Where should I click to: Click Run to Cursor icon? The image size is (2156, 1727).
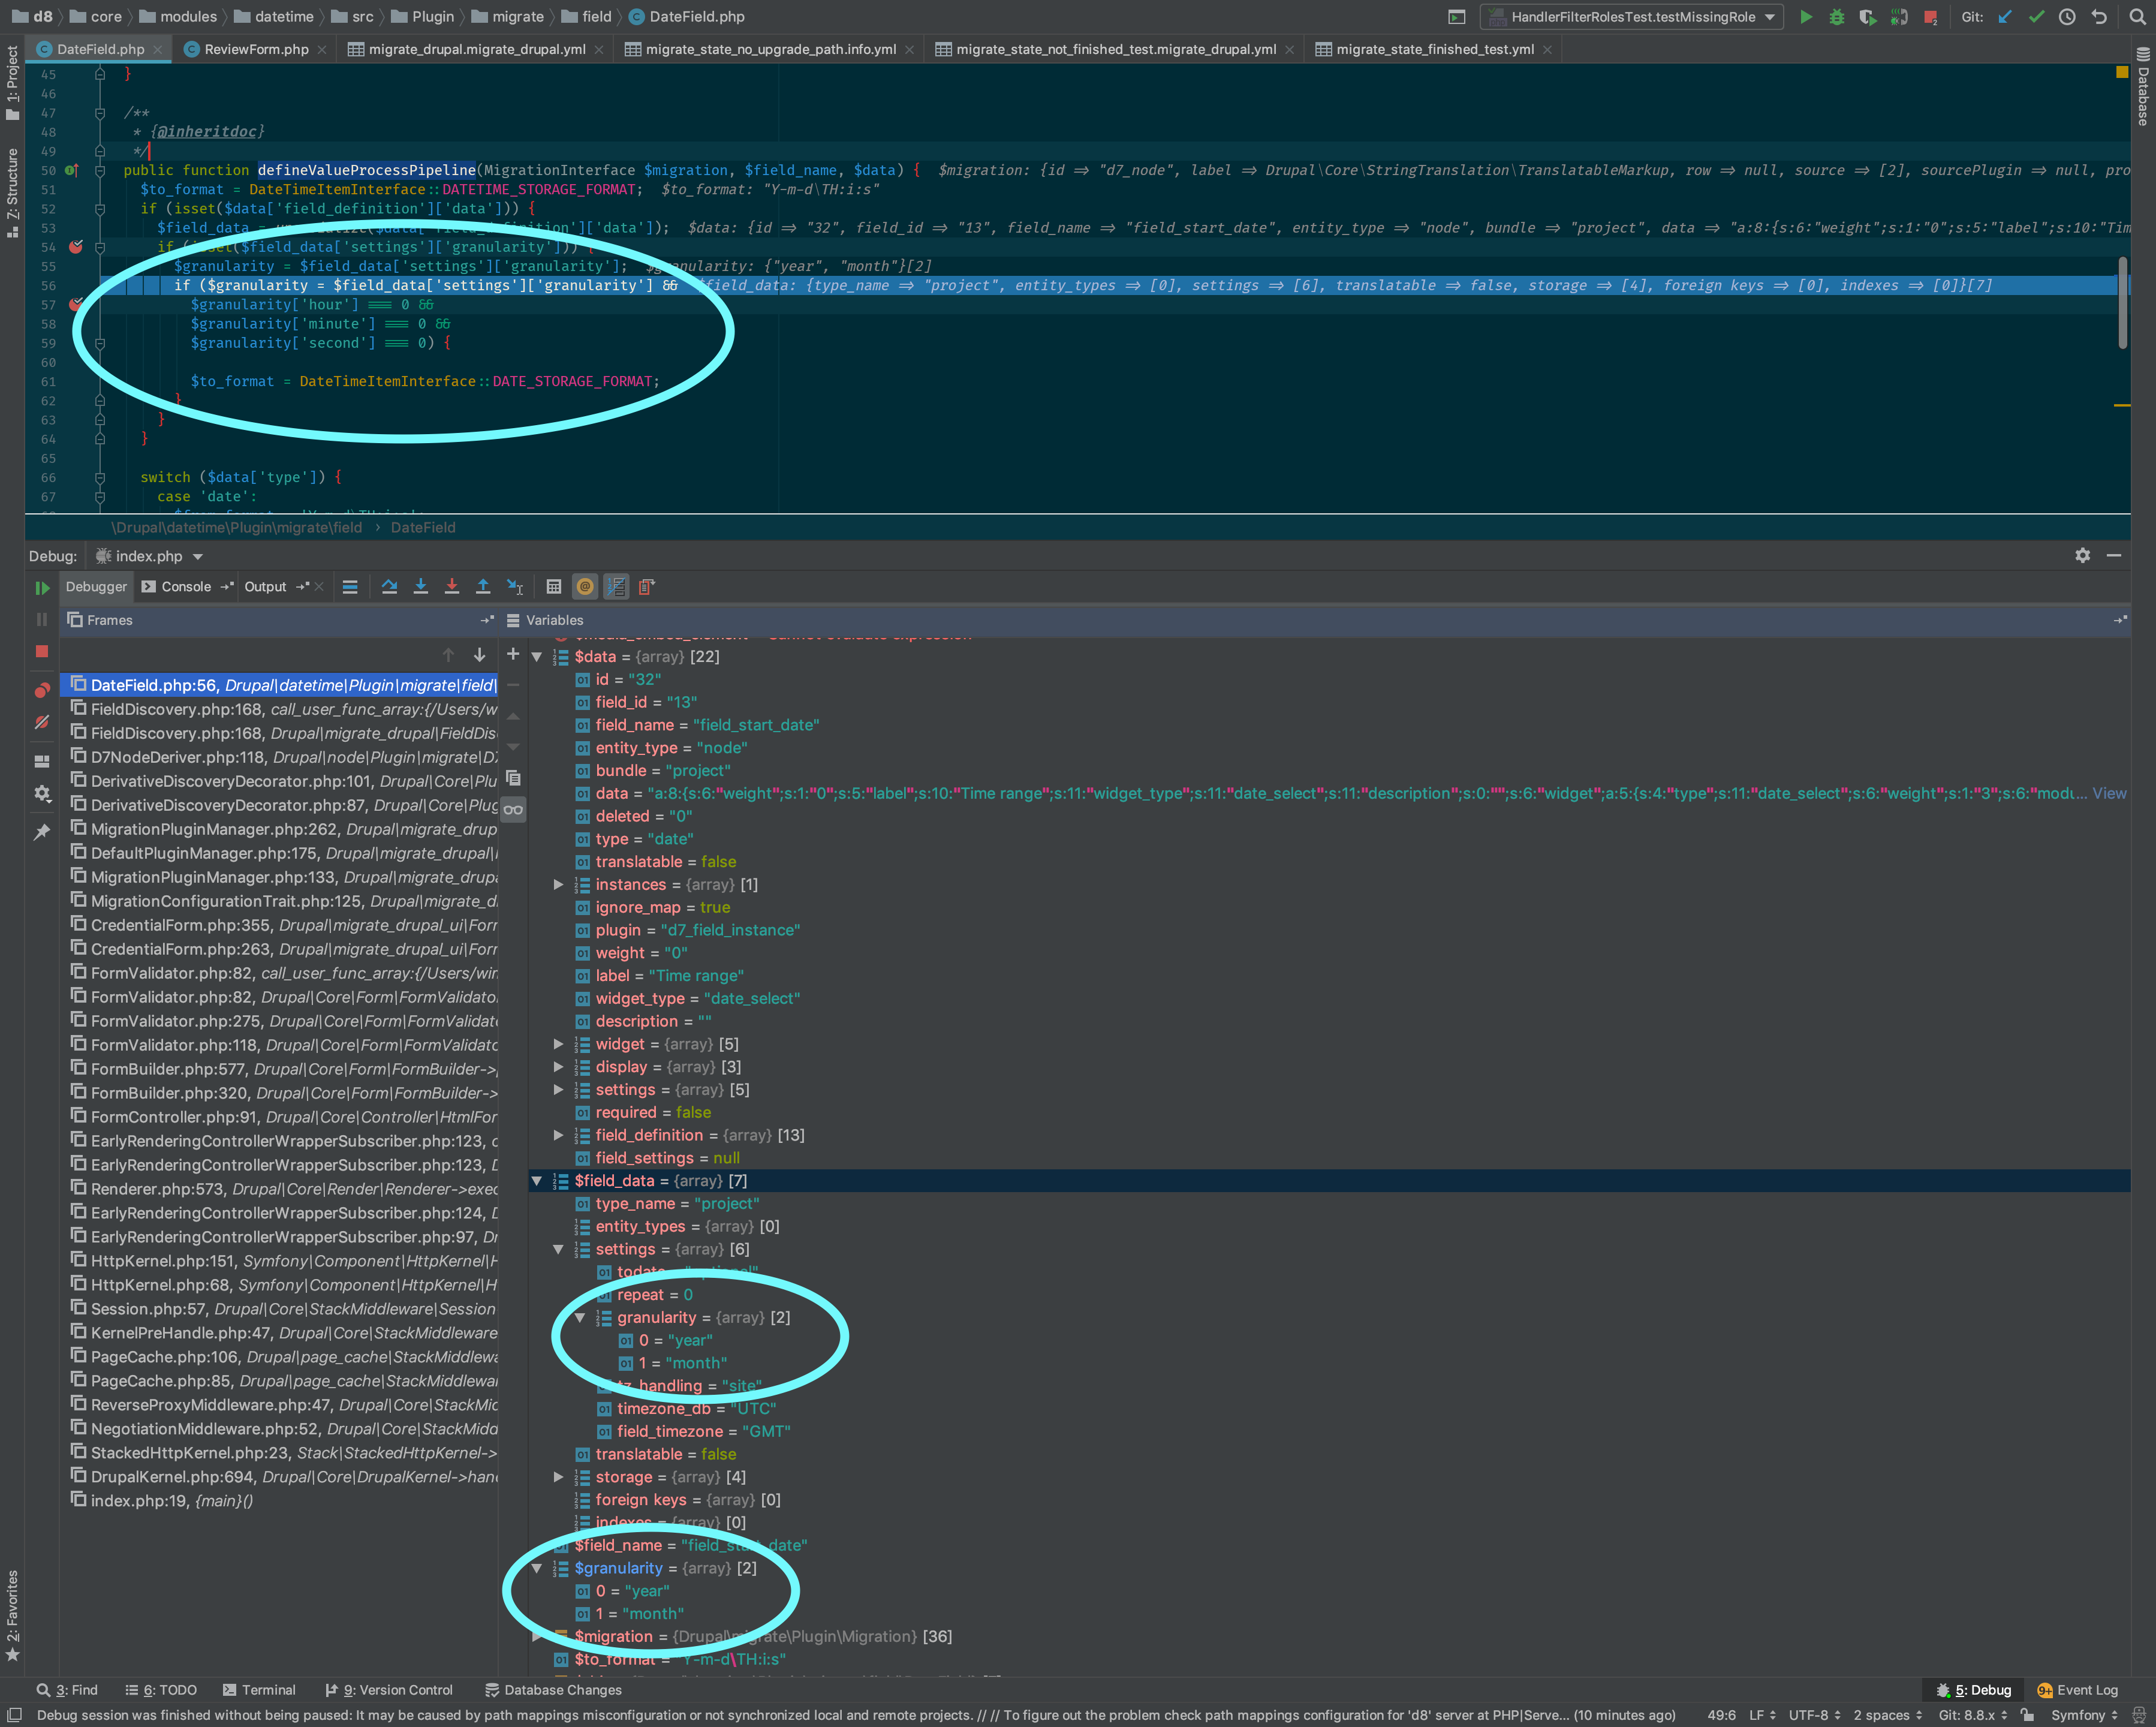pyautogui.click(x=515, y=587)
